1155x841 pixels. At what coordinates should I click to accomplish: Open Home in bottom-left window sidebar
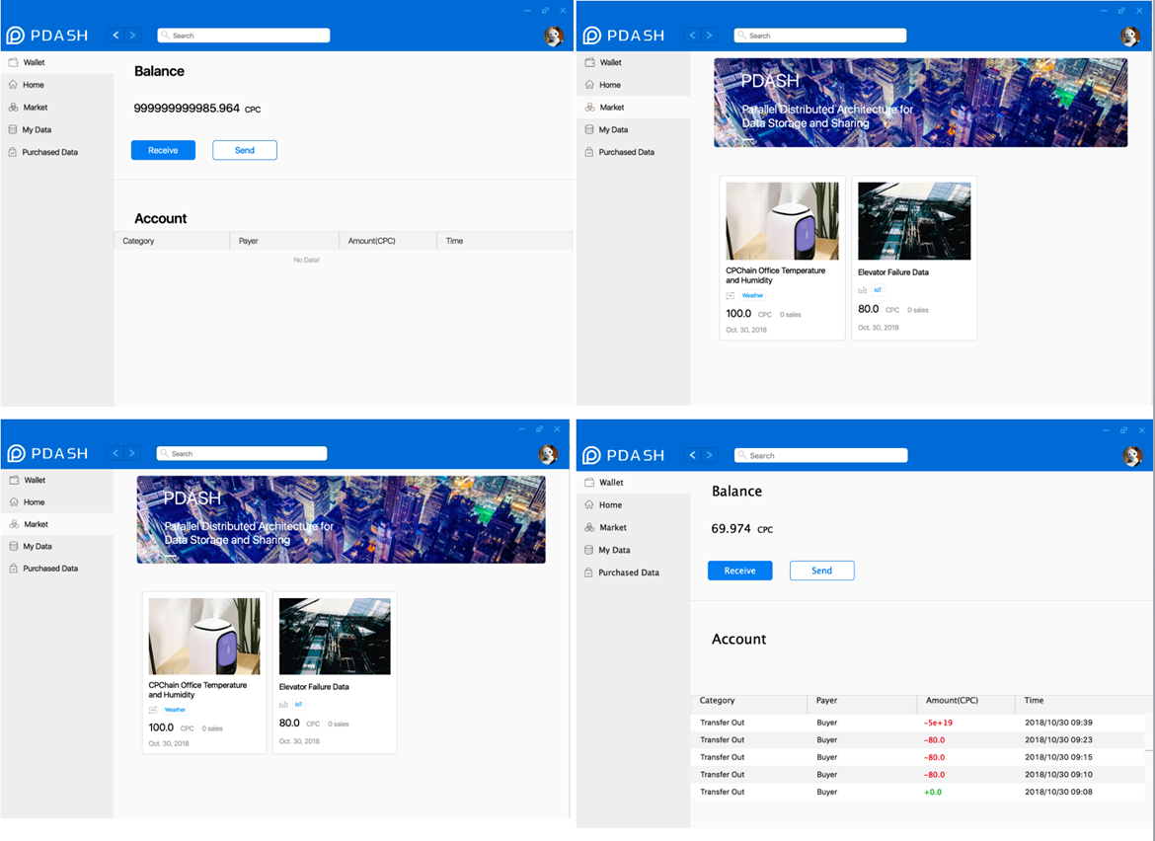point(56,502)
